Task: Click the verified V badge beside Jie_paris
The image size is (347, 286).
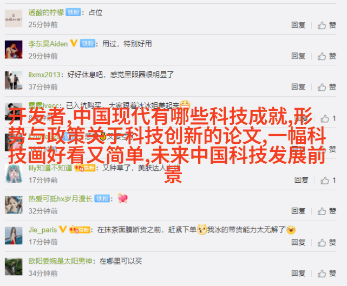Action: tap(63, 229)
